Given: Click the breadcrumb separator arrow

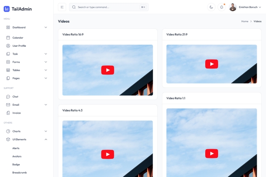Looking at the screenshot, I should click(251, 21).
